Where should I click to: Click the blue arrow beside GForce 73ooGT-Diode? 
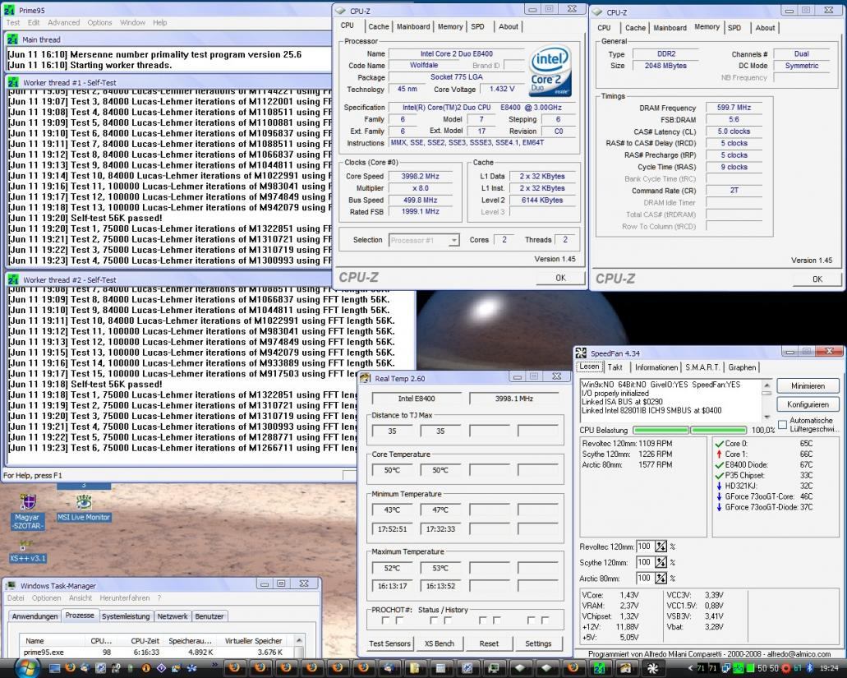coord(719,507)
